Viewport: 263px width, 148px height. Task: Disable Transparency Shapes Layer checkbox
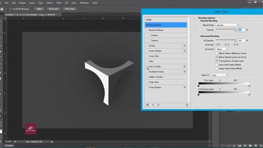[x=217, y=61]
